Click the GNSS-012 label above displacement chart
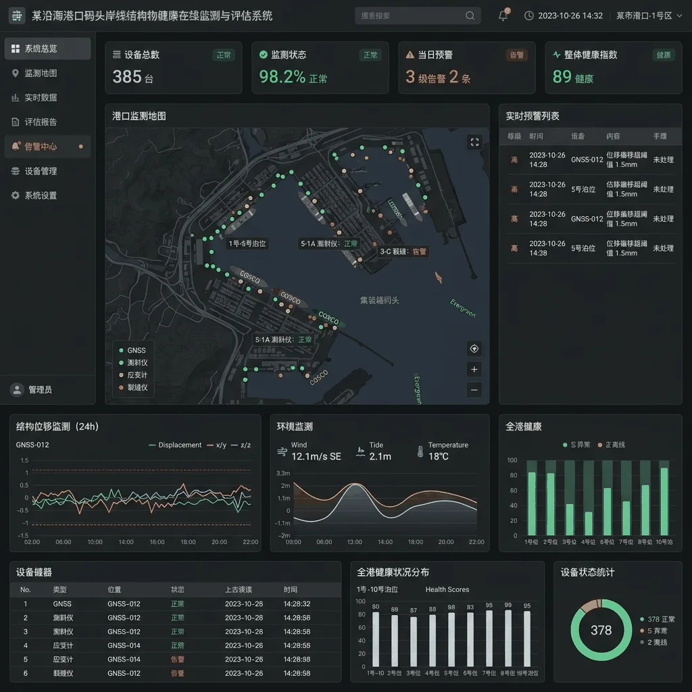The image size is (692, 692). pos(32,445)
